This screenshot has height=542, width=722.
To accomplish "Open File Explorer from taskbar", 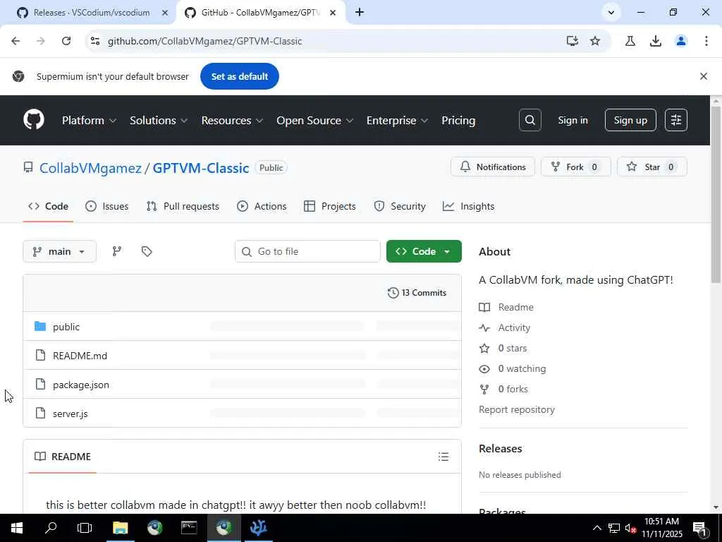I will 120,528.
